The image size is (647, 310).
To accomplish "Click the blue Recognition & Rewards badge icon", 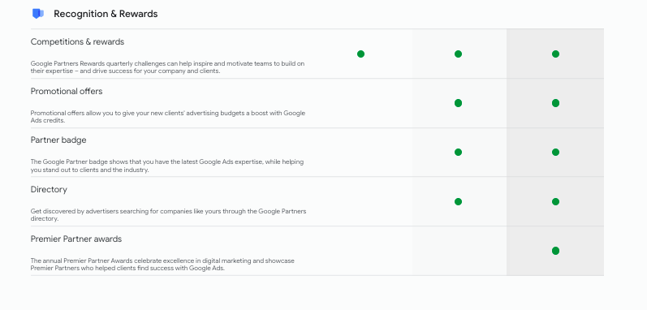I will click(38, 14).
